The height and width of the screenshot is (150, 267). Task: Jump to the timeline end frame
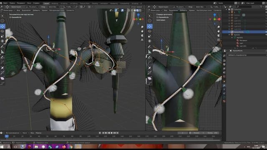[117, 133]
